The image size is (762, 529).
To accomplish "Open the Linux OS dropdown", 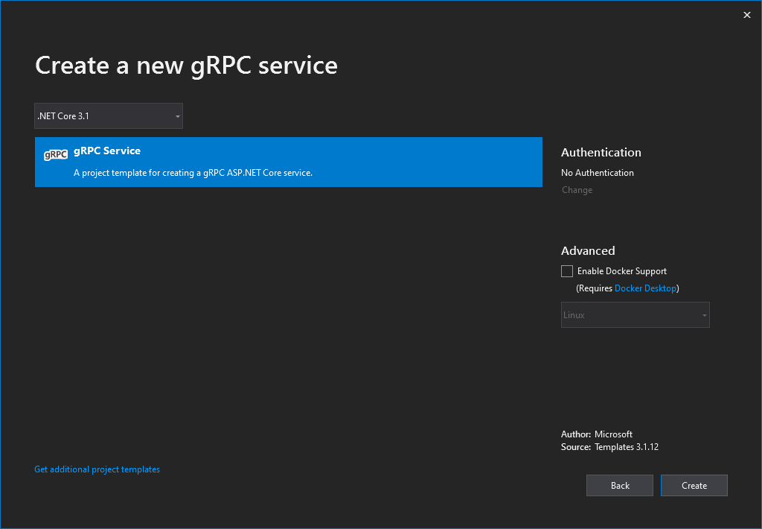I will point(635,315).
